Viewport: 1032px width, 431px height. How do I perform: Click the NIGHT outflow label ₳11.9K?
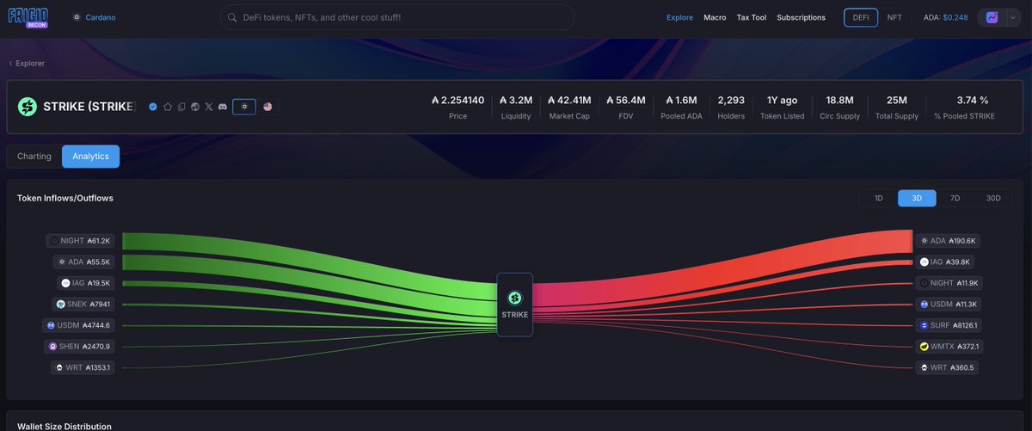[949, 283]
